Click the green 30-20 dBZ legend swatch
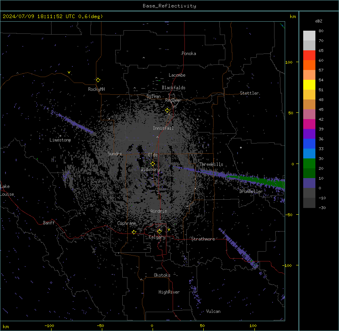 tap(309, 164)
